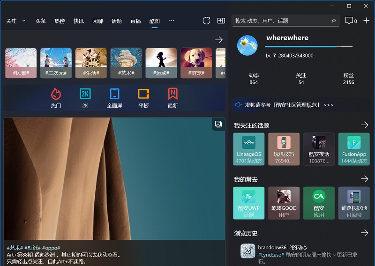Click the #oppo# hashtag in post caption
This screenshot has height=266, width=375.
pos(51,248)
